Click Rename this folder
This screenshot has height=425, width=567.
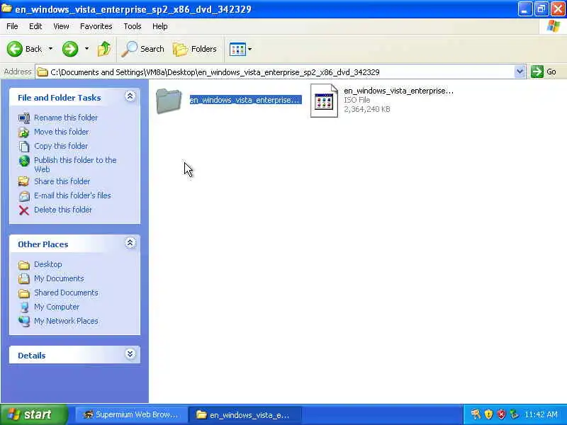pyautogui.click(x=66, y=118)
